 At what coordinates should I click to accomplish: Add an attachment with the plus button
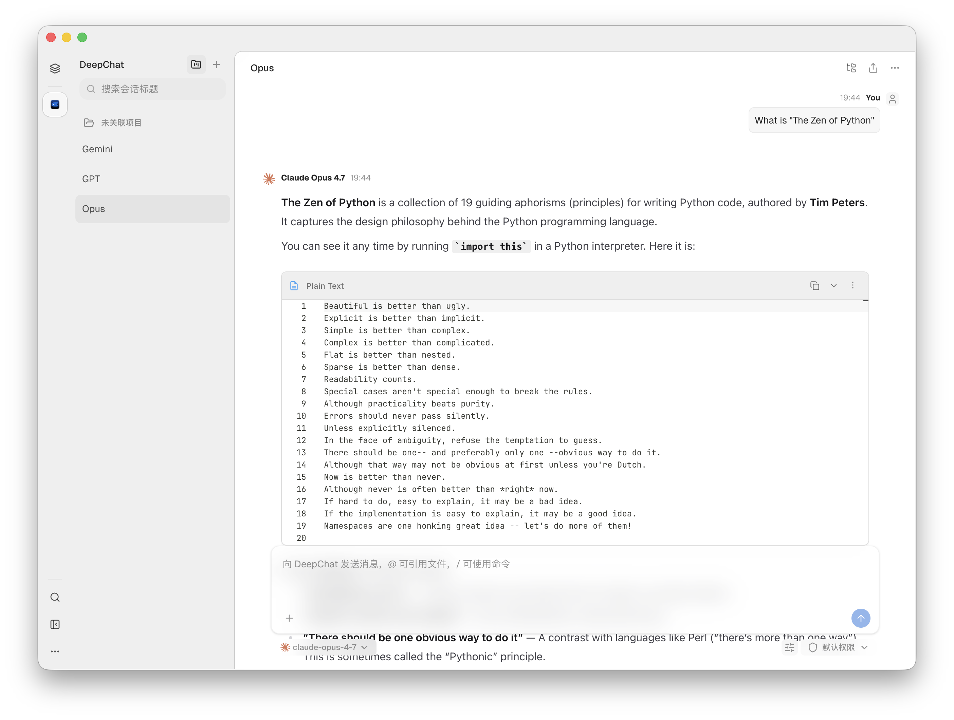point(289,618)
